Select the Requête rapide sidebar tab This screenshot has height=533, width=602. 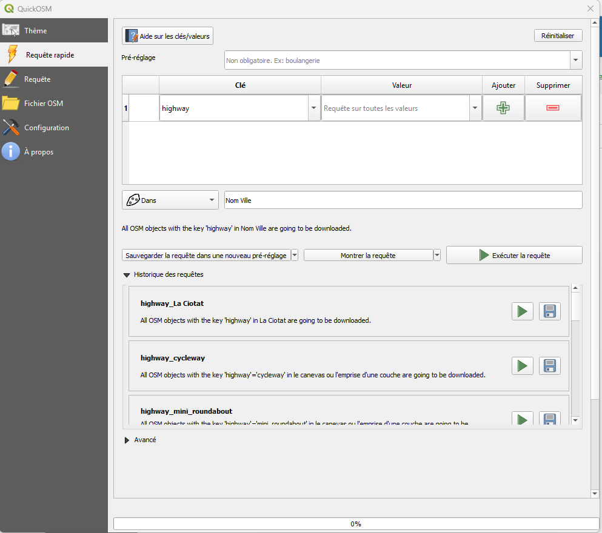pos(54,55)
